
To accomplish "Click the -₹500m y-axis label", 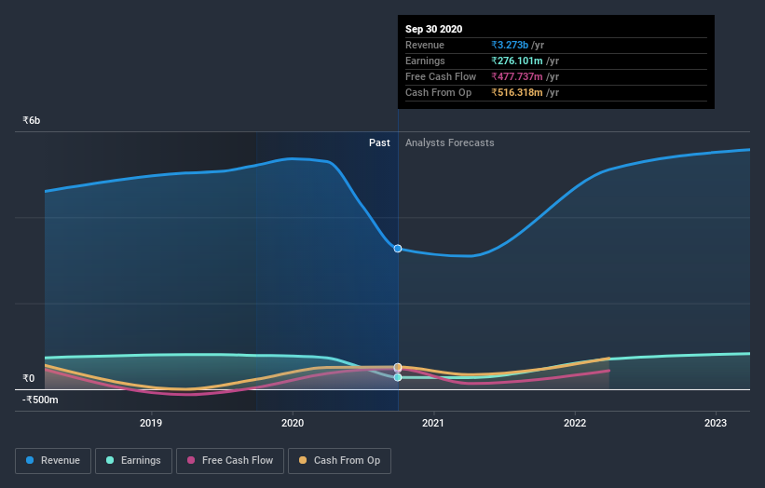I will click(x=40, y=400).
